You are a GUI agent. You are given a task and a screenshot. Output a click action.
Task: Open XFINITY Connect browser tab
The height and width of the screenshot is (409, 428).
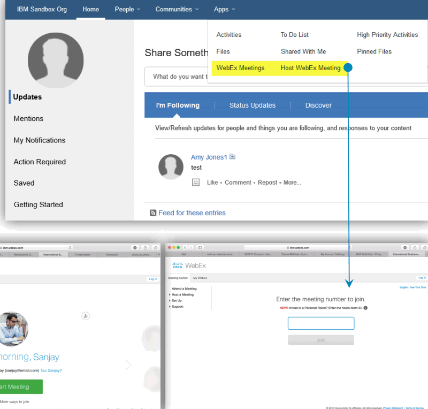258,254
